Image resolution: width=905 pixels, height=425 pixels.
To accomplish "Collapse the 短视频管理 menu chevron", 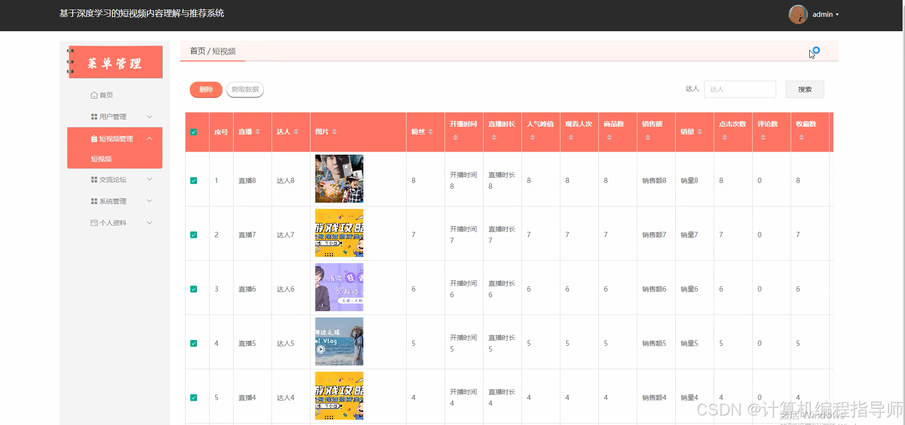I will pos(149,138).
